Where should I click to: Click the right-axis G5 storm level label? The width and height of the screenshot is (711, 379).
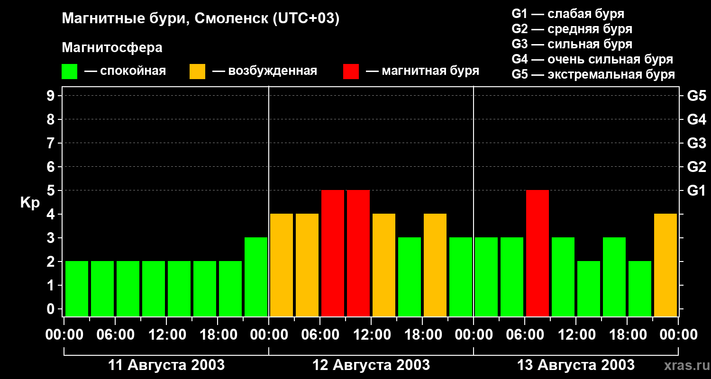(x=697, y=96)
